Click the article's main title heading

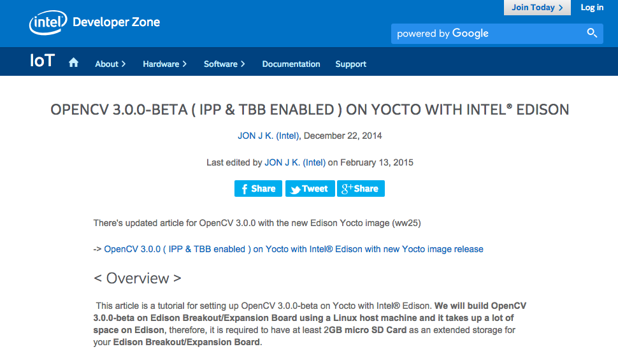(310, 110)
